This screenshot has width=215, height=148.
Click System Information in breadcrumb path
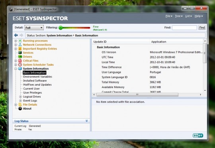tap(59, 35)
